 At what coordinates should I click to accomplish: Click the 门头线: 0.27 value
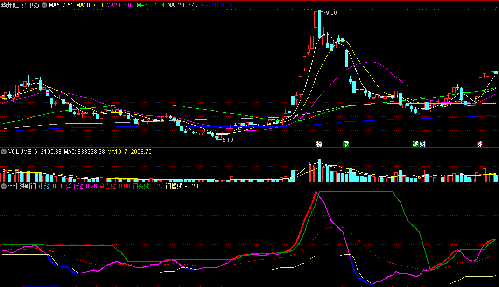(148, 186)
